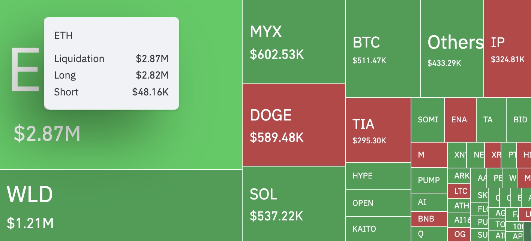Select the SOMI tile
The height and width of the screenshot is (241, 531).
(427, 120)
